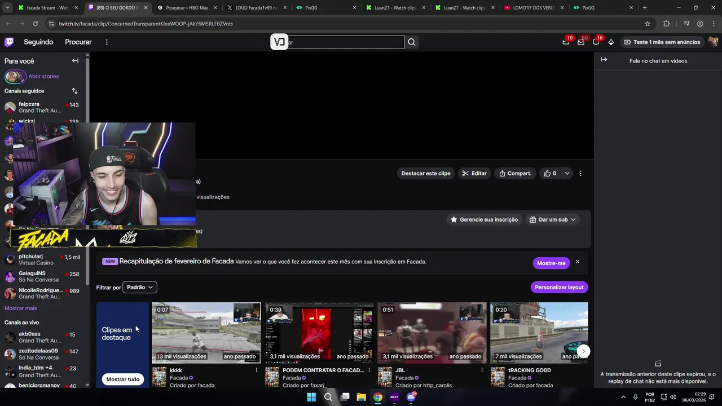Open the whispers inbox icon with 89 badge

pyautogui.click(x=581, y=42)
